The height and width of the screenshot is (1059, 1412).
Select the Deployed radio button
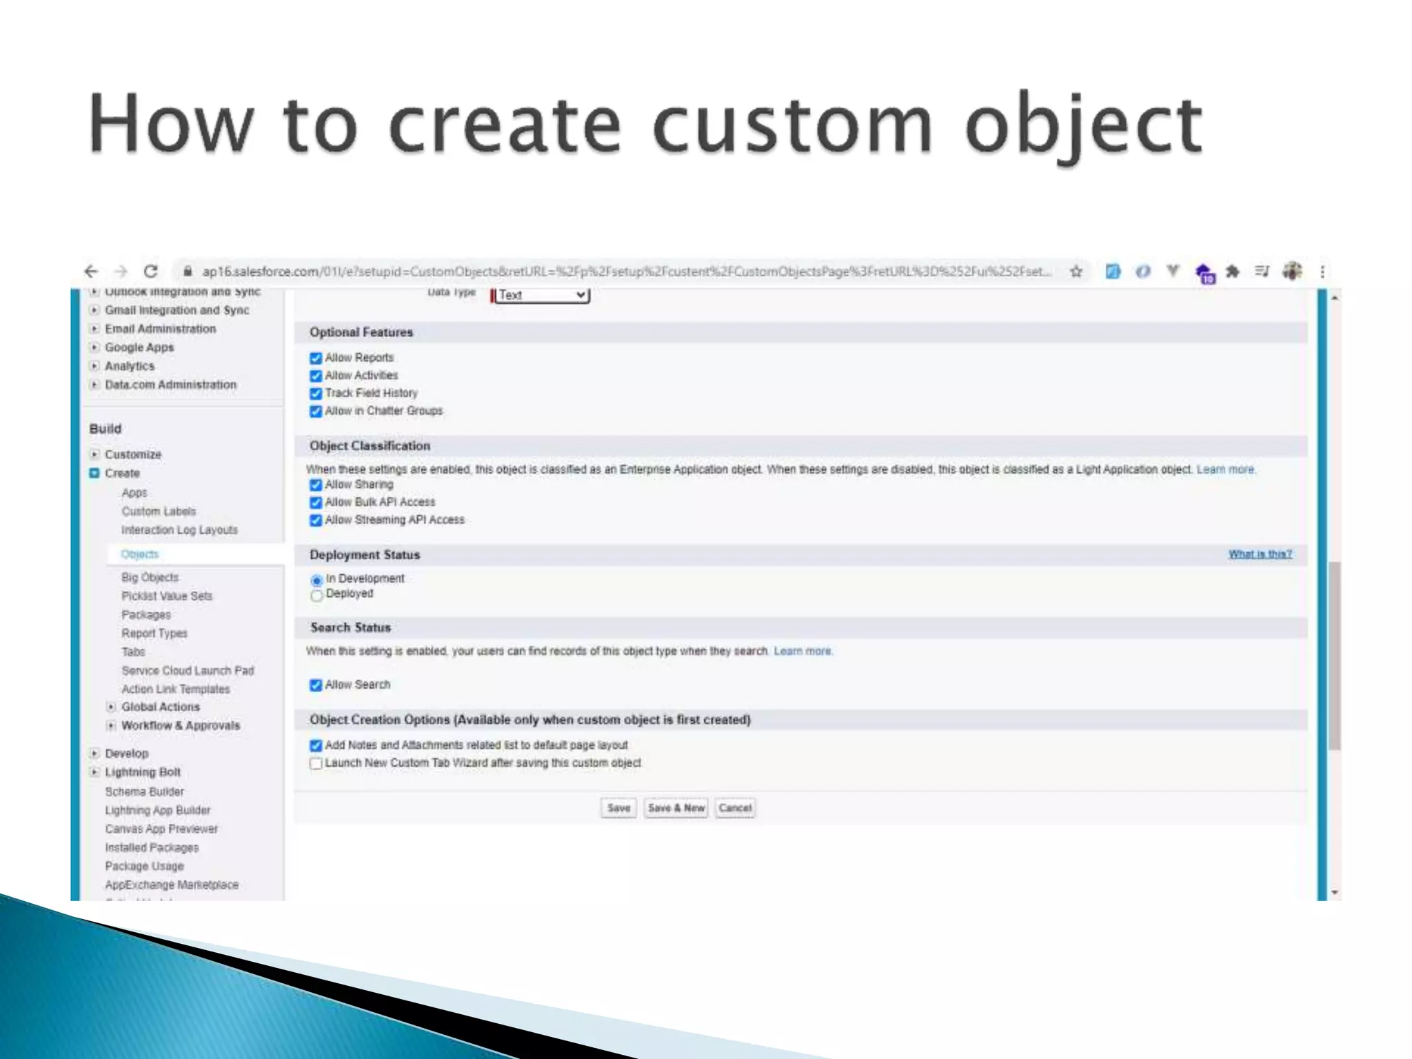coord(316,595)
